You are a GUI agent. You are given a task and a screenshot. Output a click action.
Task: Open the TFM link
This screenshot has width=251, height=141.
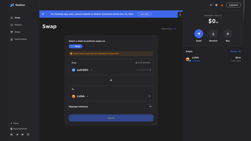[x=174, y=29]
